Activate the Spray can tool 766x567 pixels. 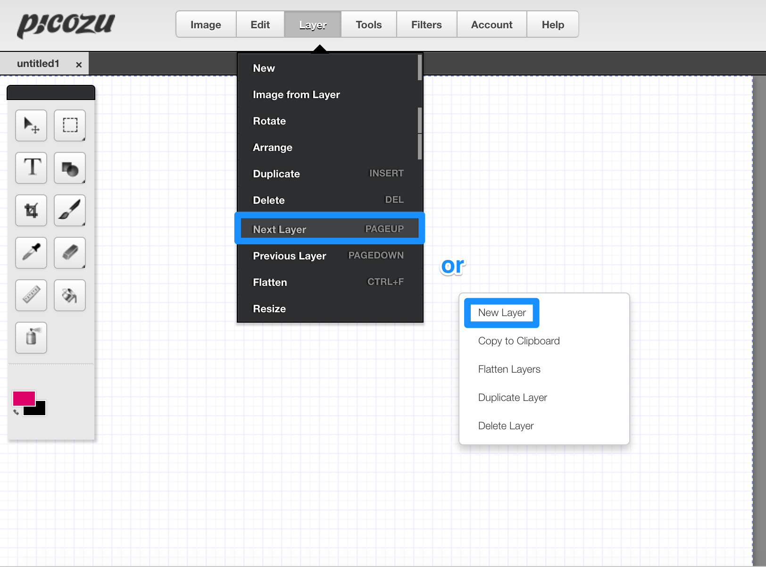[x=31, y=338]
